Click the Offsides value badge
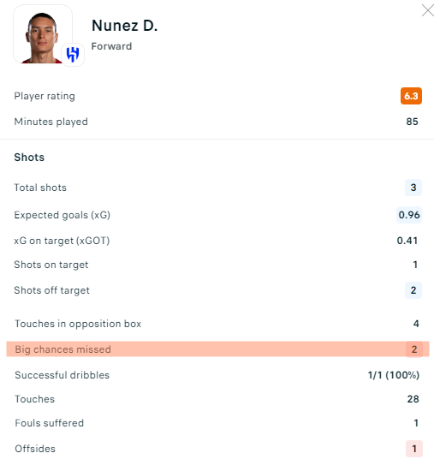The width and height of the screenshot is (434, 471). [414, 449]
